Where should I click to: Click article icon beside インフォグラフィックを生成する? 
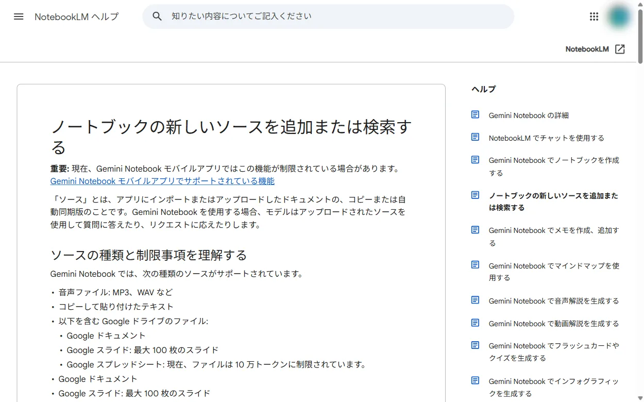pos(476,380)
